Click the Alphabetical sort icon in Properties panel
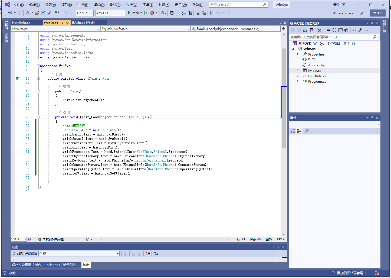This screenshot has width=391, height=278. [299, 131]
